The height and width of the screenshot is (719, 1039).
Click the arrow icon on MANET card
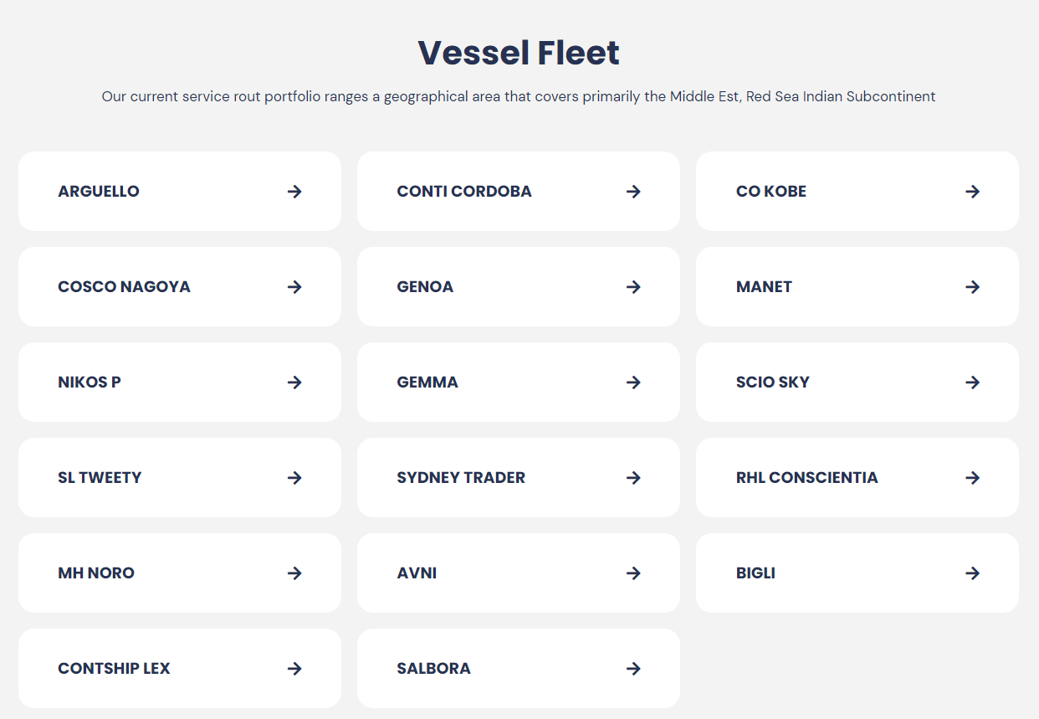pyautogui.click(x=972, y=287)
